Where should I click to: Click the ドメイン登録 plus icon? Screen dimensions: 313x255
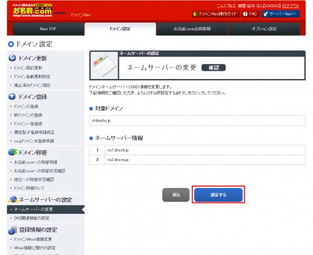(12, 96)
